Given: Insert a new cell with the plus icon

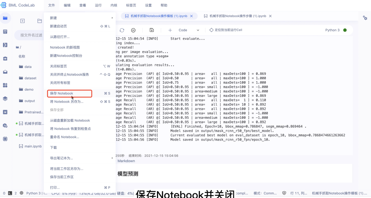Looking at the screenshot, I should [170, 30].
